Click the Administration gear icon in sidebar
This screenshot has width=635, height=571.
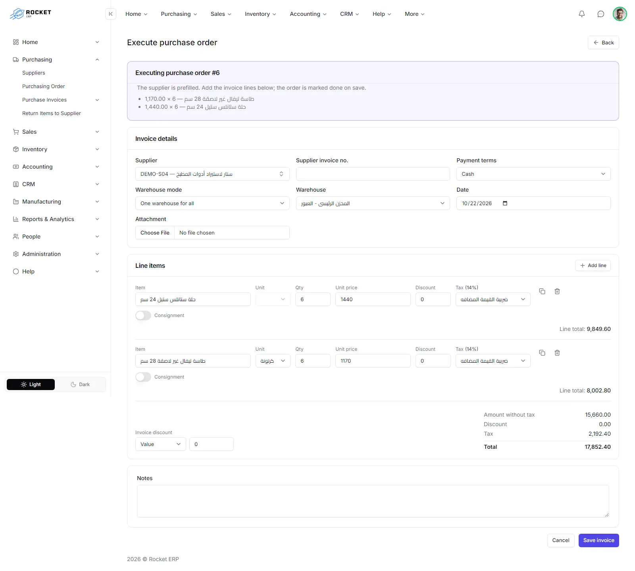click(x=16, y=254)
